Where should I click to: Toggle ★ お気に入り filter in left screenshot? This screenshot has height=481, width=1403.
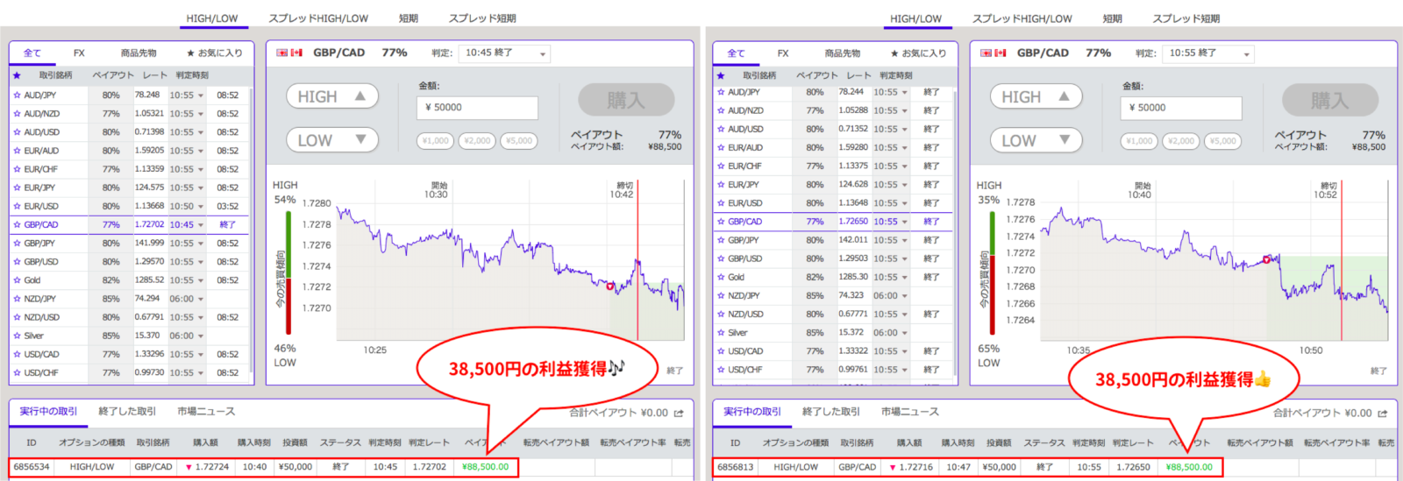tap(214, 53)
